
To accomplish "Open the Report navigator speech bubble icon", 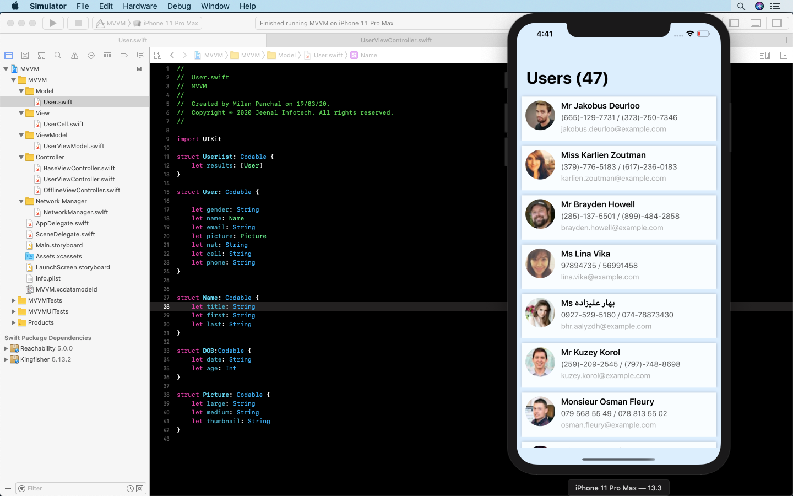I will coord(140,55).
